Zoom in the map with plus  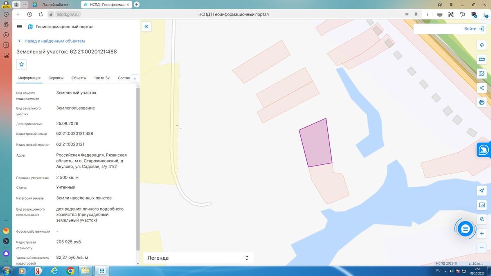[482, 233]
